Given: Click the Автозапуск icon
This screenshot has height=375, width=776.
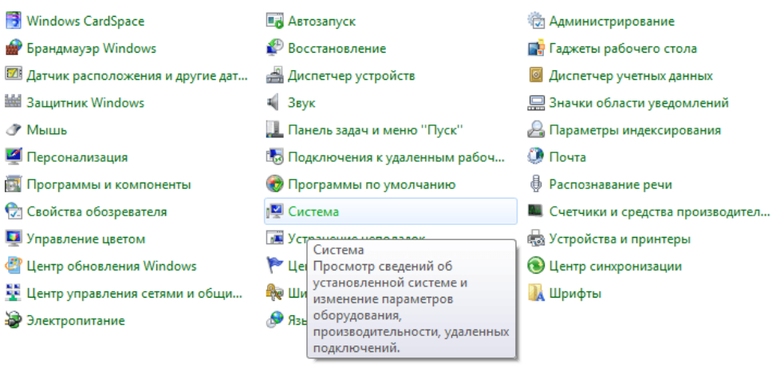Looking at the screenshot, I should pos(274,22).
